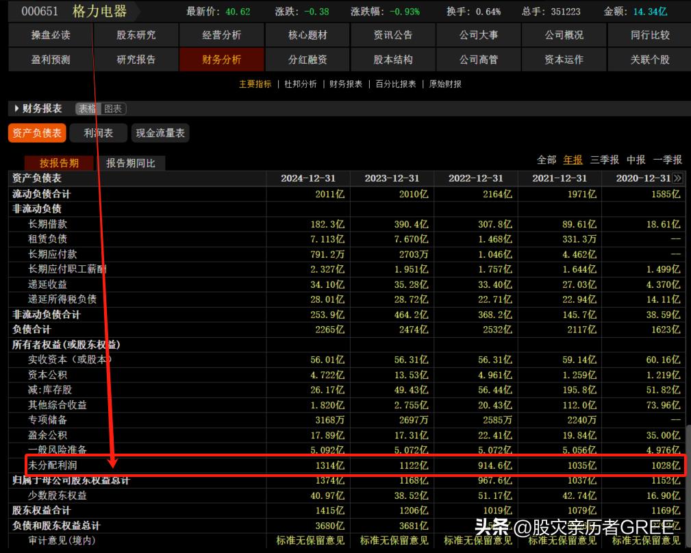Select the 现金流量表 button

(160, 133)
